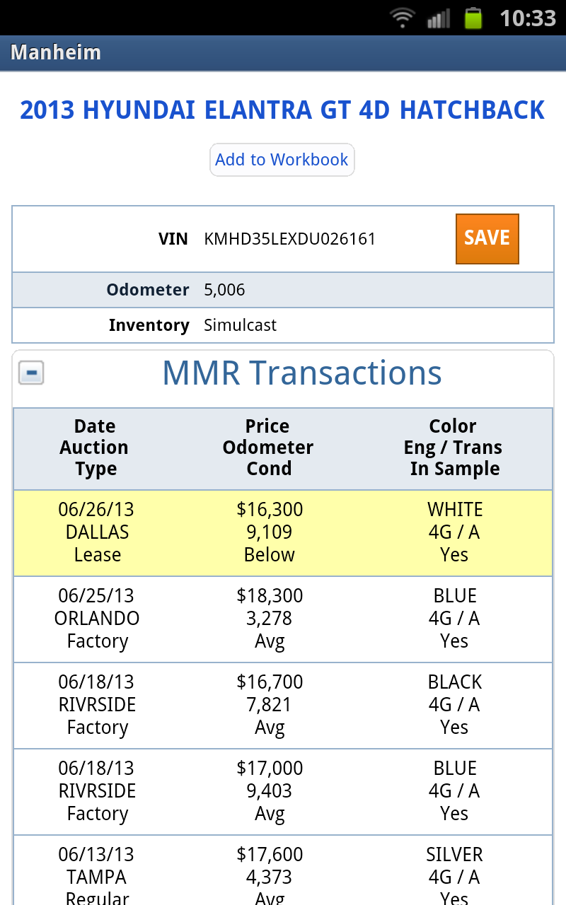This screenshot has width=566, height=905.
Task: Select the highlighted 06/26/13 Dallas transaction
Action: pyautogui.click(x=282, y=532)
